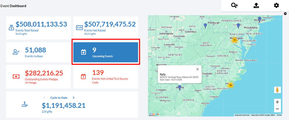Image resolution: width=289 pixels, height=120 pixels.
Task: Open map Keyboard shortcuts
Action: pyautogui.click(x=242, y=115)
